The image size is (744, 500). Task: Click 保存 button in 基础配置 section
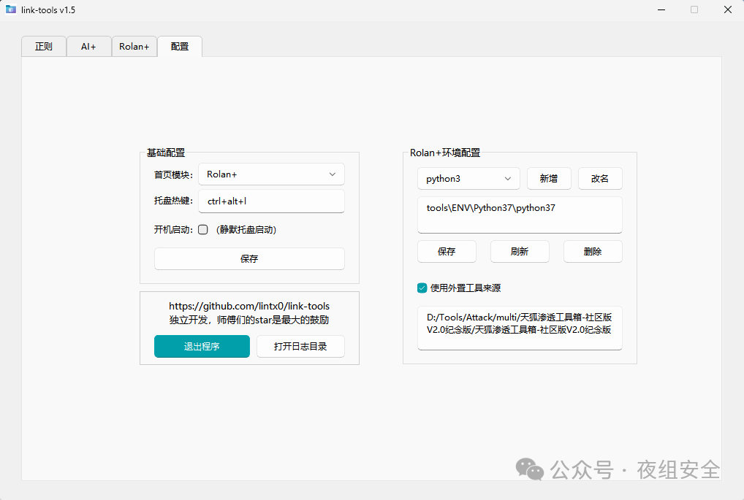249,258
